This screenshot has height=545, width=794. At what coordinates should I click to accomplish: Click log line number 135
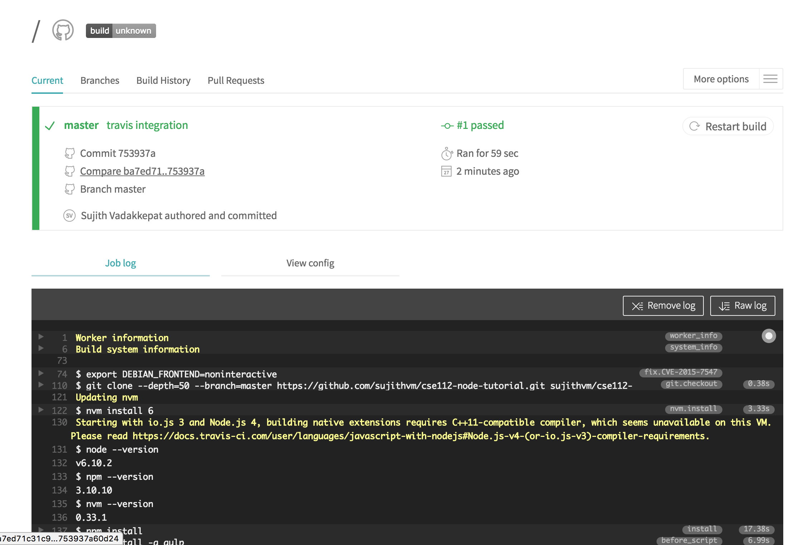pos(59,504)
